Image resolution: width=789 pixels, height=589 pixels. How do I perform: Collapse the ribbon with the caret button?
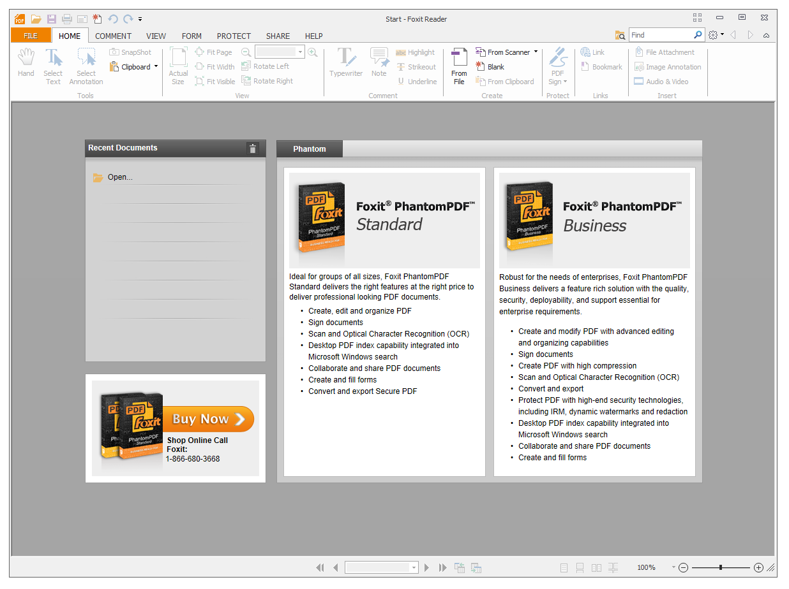[766, 35]
